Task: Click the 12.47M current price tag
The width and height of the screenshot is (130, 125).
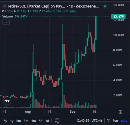Action: click(x=118, y=17)
